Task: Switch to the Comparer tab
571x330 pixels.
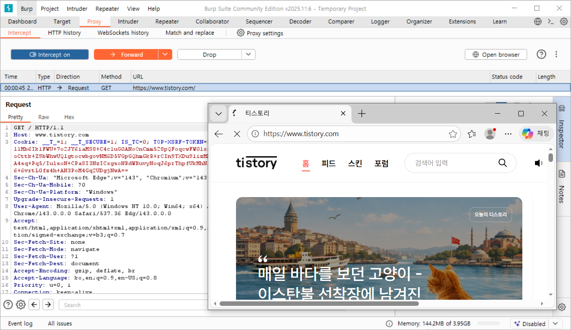Action: 341,22
